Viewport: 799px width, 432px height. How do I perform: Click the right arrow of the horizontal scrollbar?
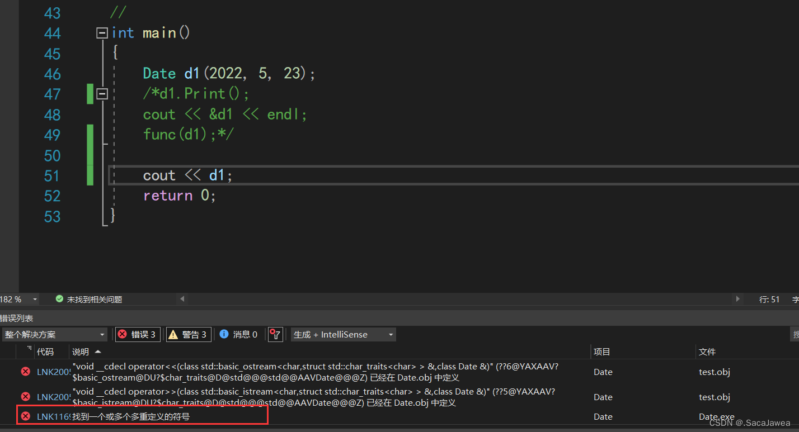point(738,300)
